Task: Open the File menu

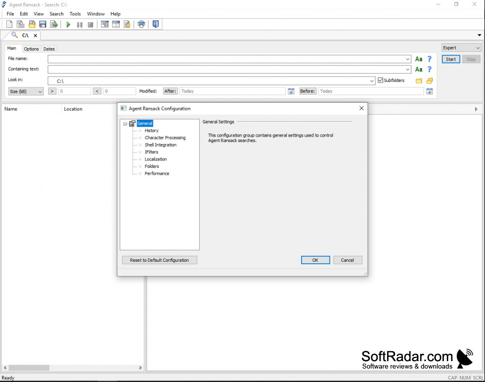Action: pyautogui.click(x=10, y=14)
